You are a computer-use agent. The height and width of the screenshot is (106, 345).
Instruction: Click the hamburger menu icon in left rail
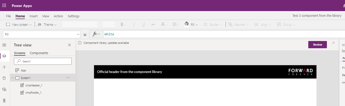coord(4,45)
